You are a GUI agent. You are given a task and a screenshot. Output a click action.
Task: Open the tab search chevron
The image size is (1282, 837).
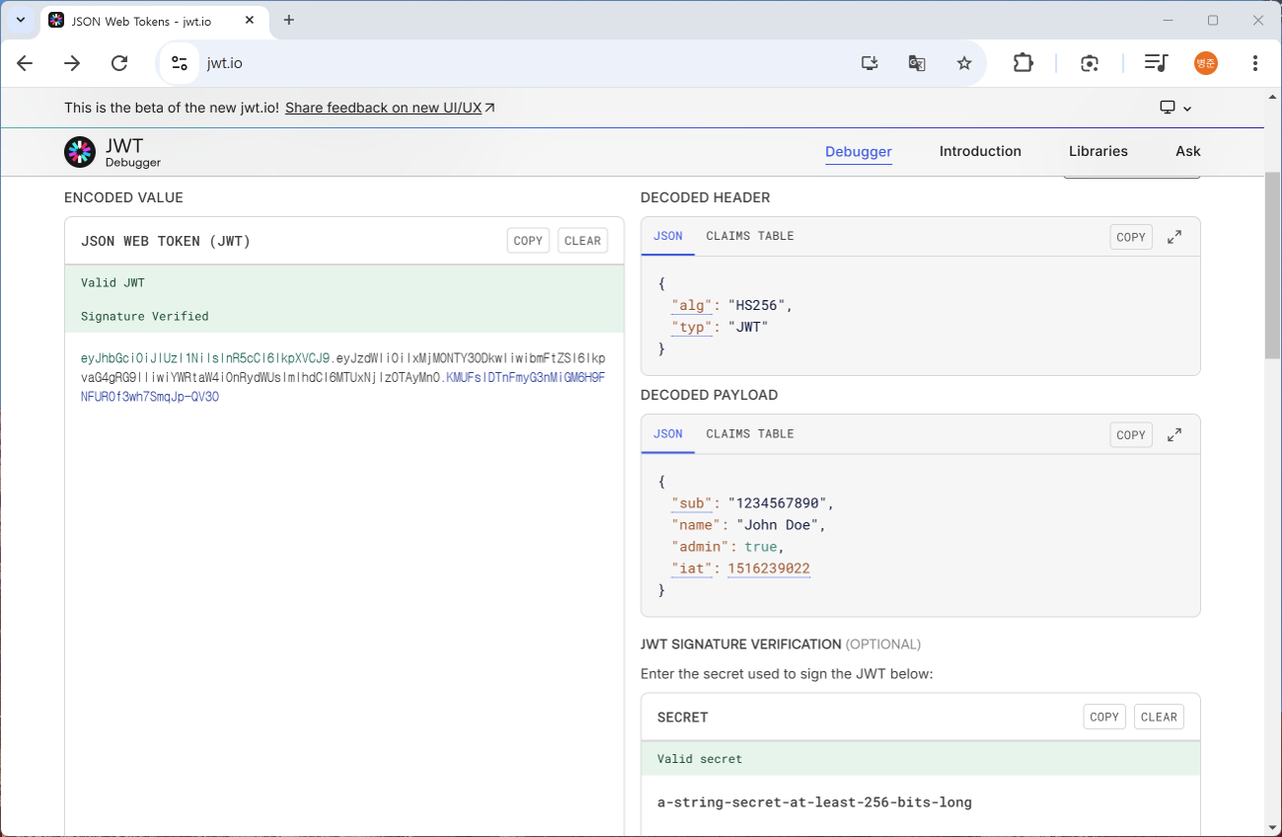point(21,20)
